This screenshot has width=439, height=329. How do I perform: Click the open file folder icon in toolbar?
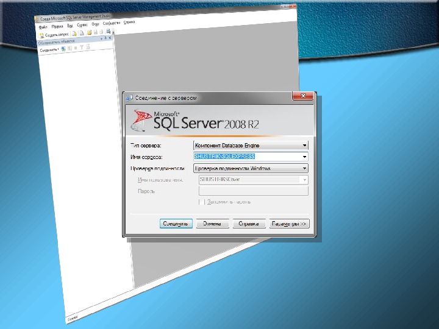pyautogui.click(x=89, y=32)
